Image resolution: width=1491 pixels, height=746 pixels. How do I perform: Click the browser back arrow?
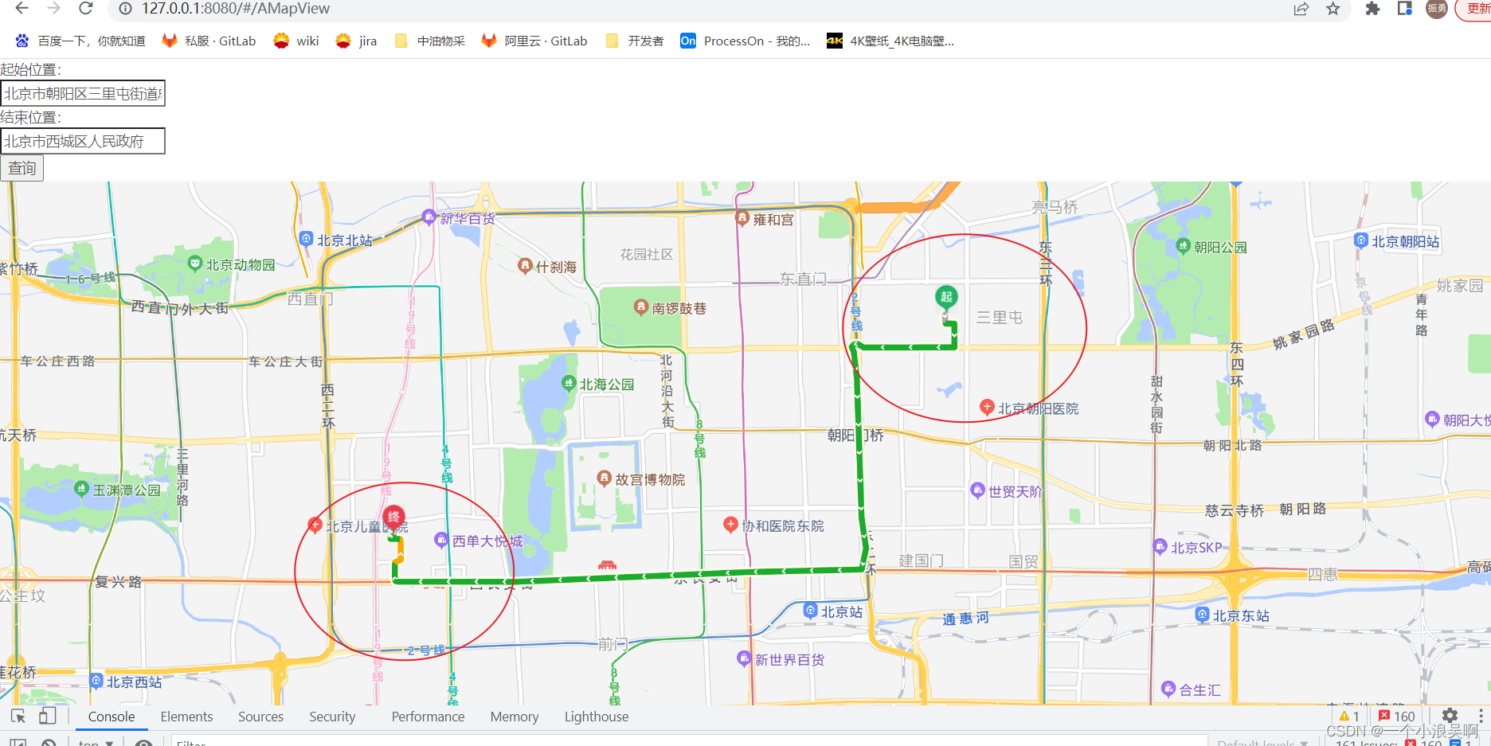[x=22, y=8]
